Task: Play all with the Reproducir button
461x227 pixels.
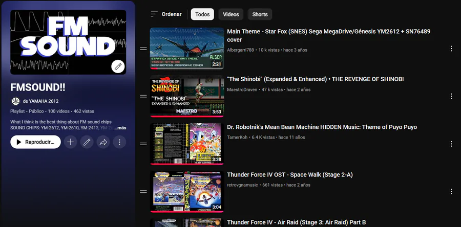Action: pos(35,142)
